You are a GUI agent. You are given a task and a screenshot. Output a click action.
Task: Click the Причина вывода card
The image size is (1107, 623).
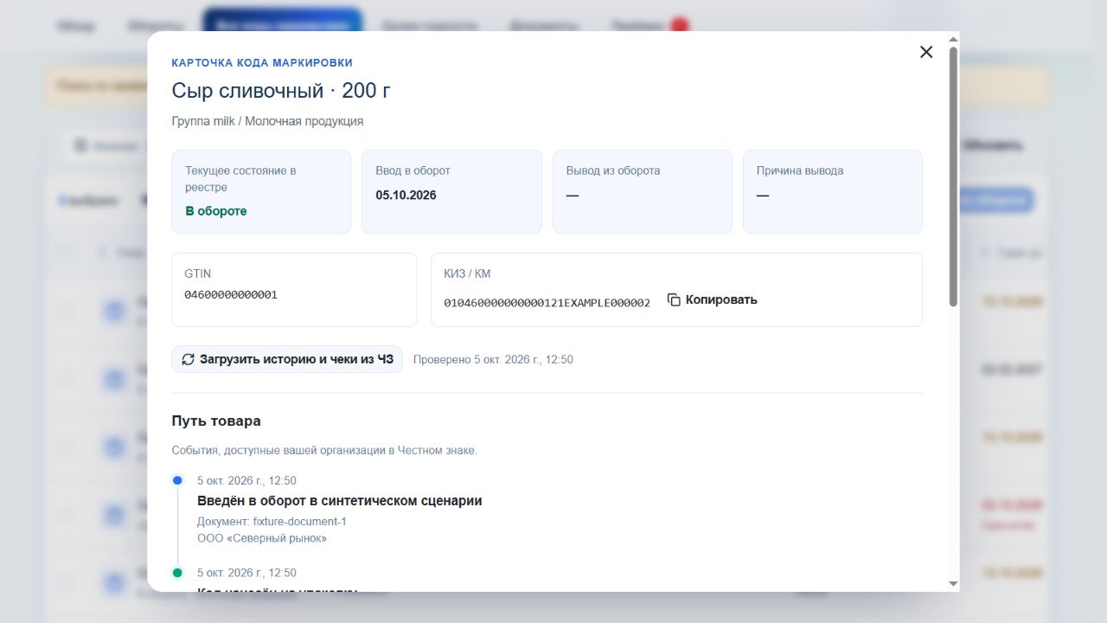[833, 191]
